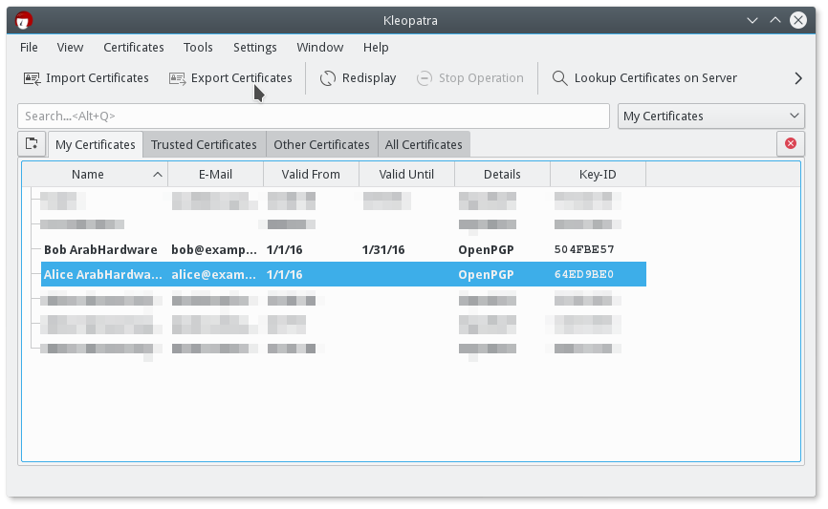This screenshot has height=509, width=828.
Task: Click Lookup Certificates on Server label
Action: click(x=655, y=78)
